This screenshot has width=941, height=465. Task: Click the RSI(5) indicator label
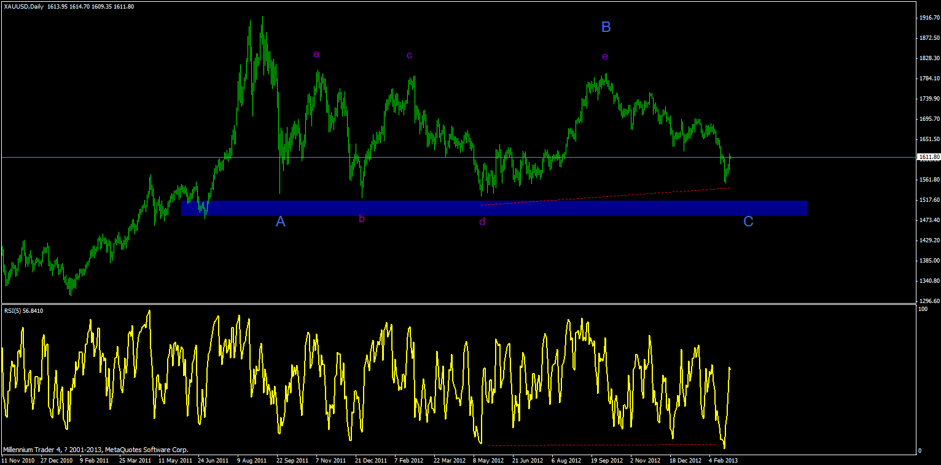[x=12, y=310]
